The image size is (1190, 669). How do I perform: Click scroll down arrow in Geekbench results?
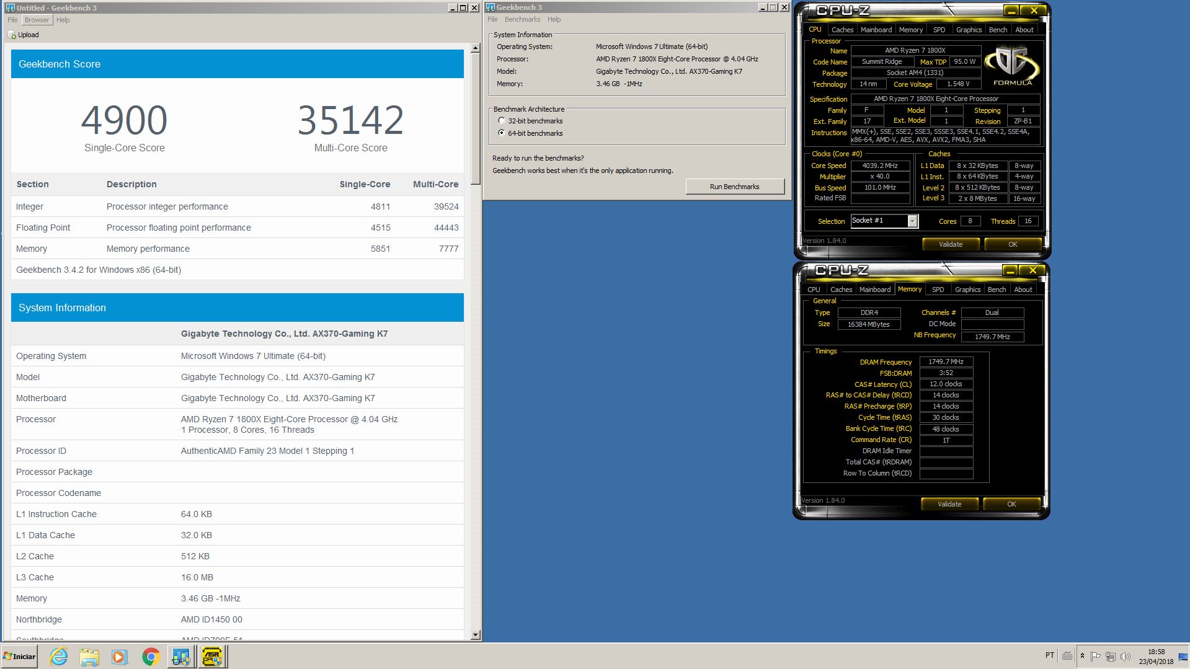[x=476, y=635]
